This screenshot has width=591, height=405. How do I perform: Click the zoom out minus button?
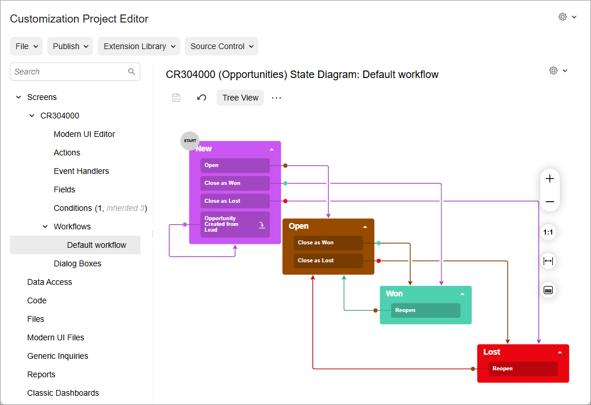click(549, 202)
